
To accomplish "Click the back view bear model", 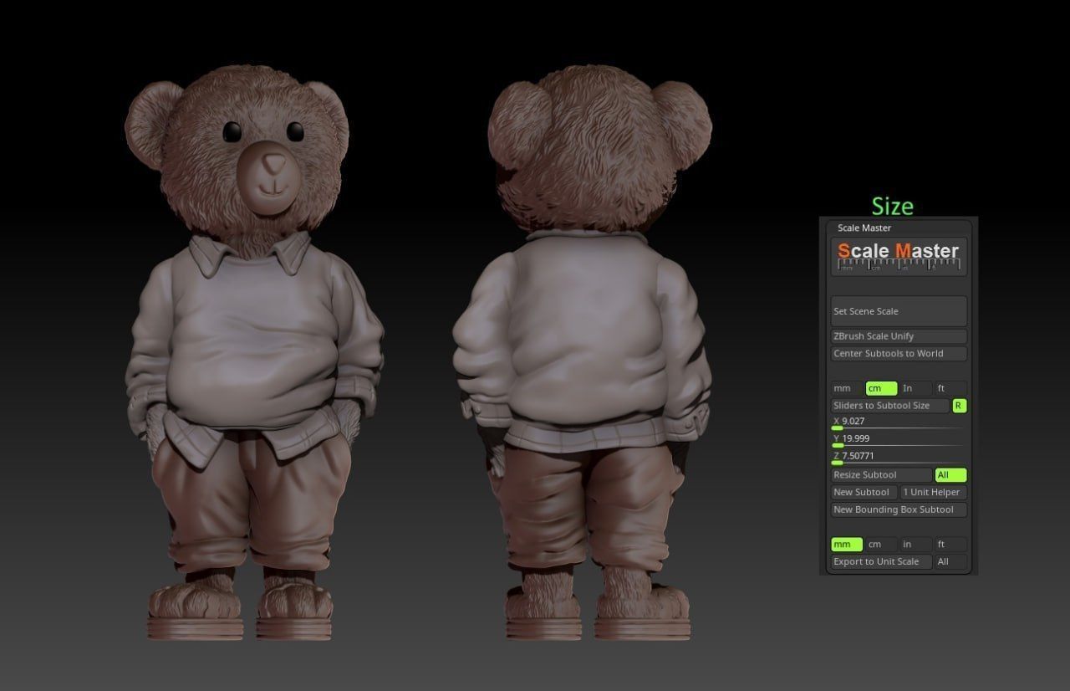I will (x=583, y=354).
